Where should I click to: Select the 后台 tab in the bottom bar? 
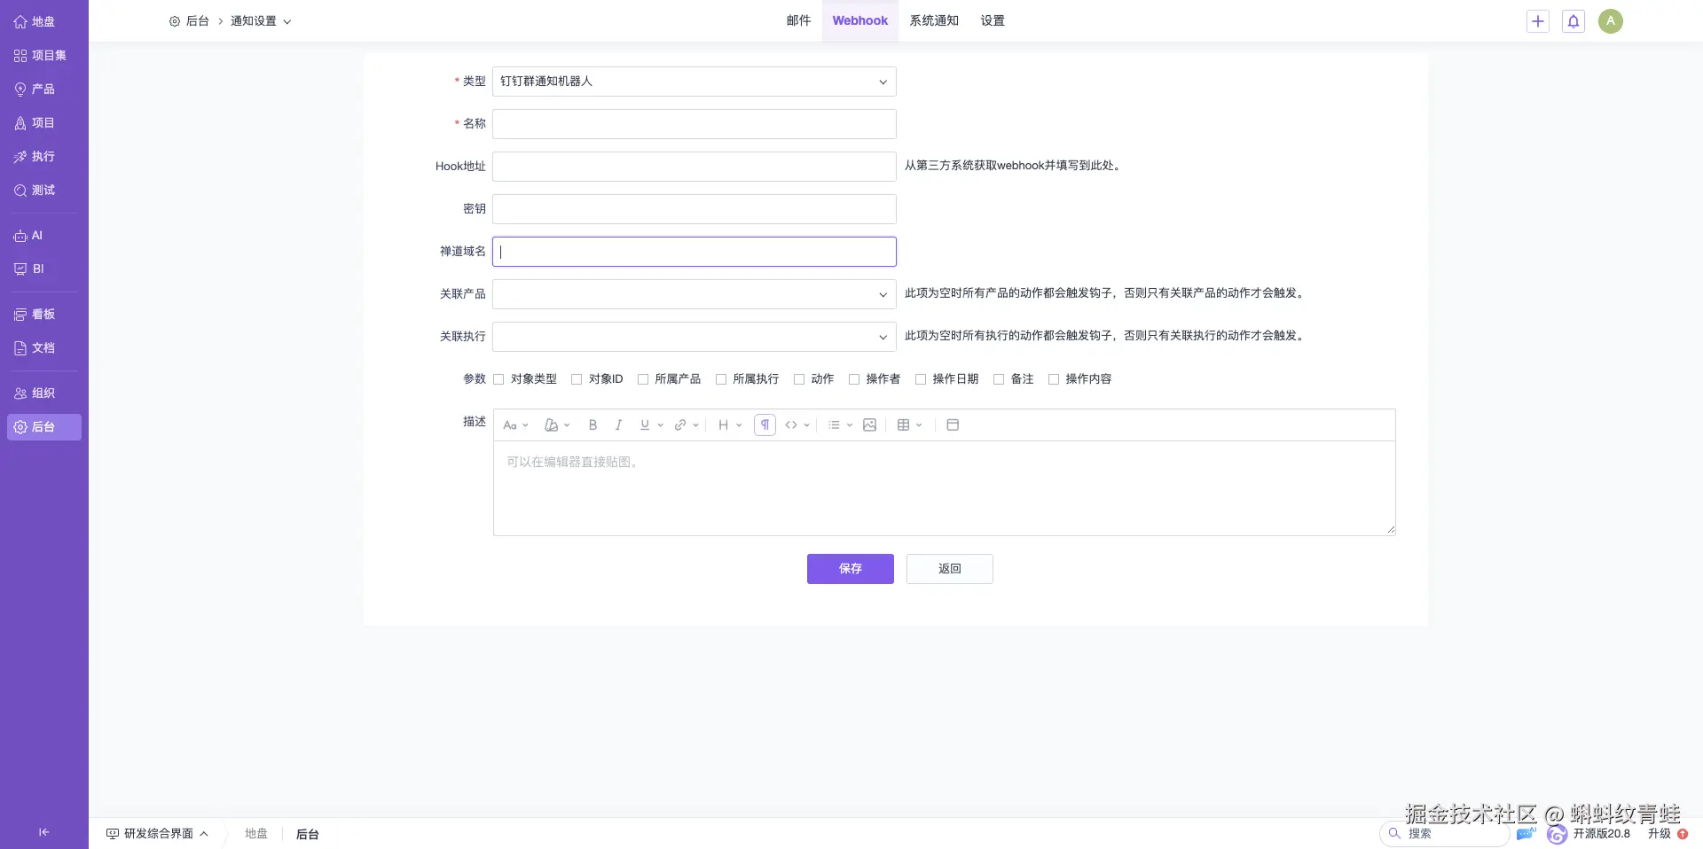[307, 834]
